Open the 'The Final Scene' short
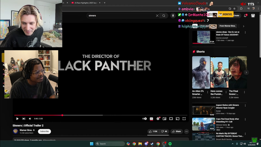The image size is (261, 147). pos(238,72)
